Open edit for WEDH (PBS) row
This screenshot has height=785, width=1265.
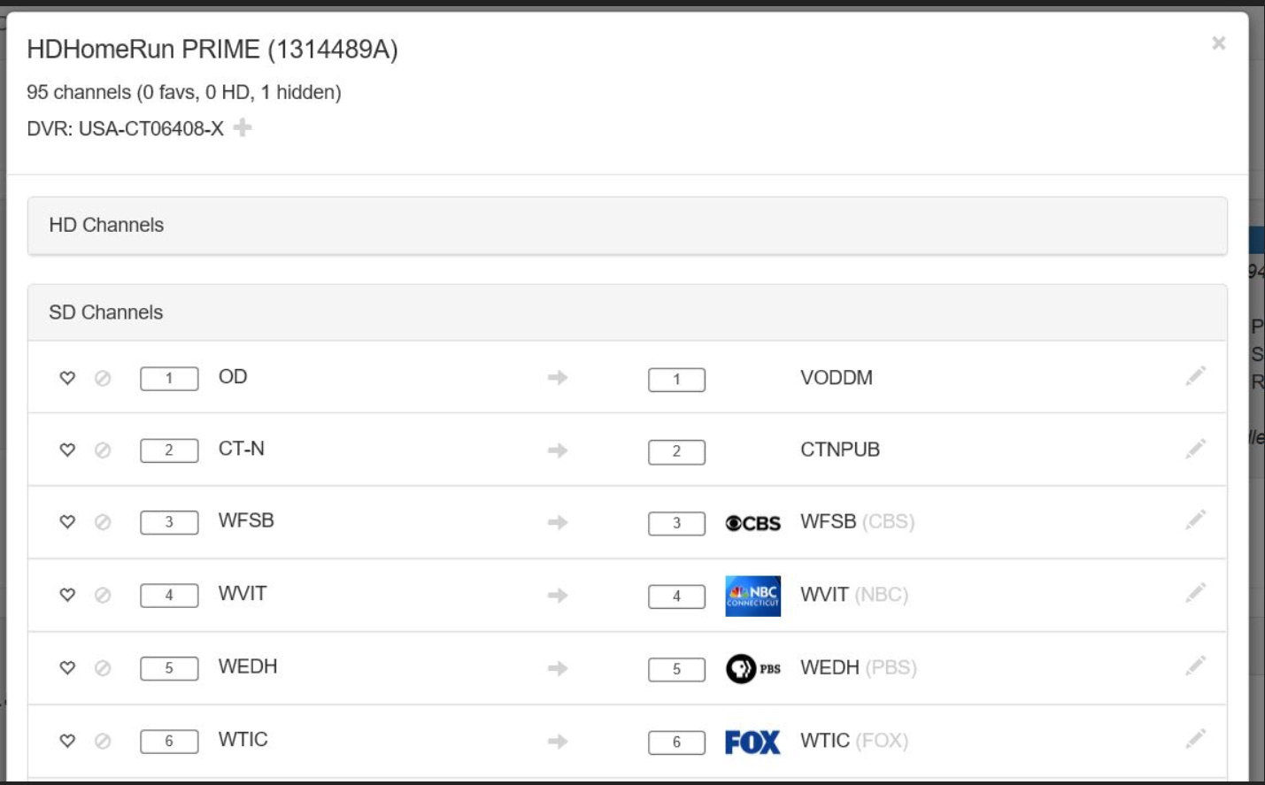pyautogui.click(x=1195, y=666)
